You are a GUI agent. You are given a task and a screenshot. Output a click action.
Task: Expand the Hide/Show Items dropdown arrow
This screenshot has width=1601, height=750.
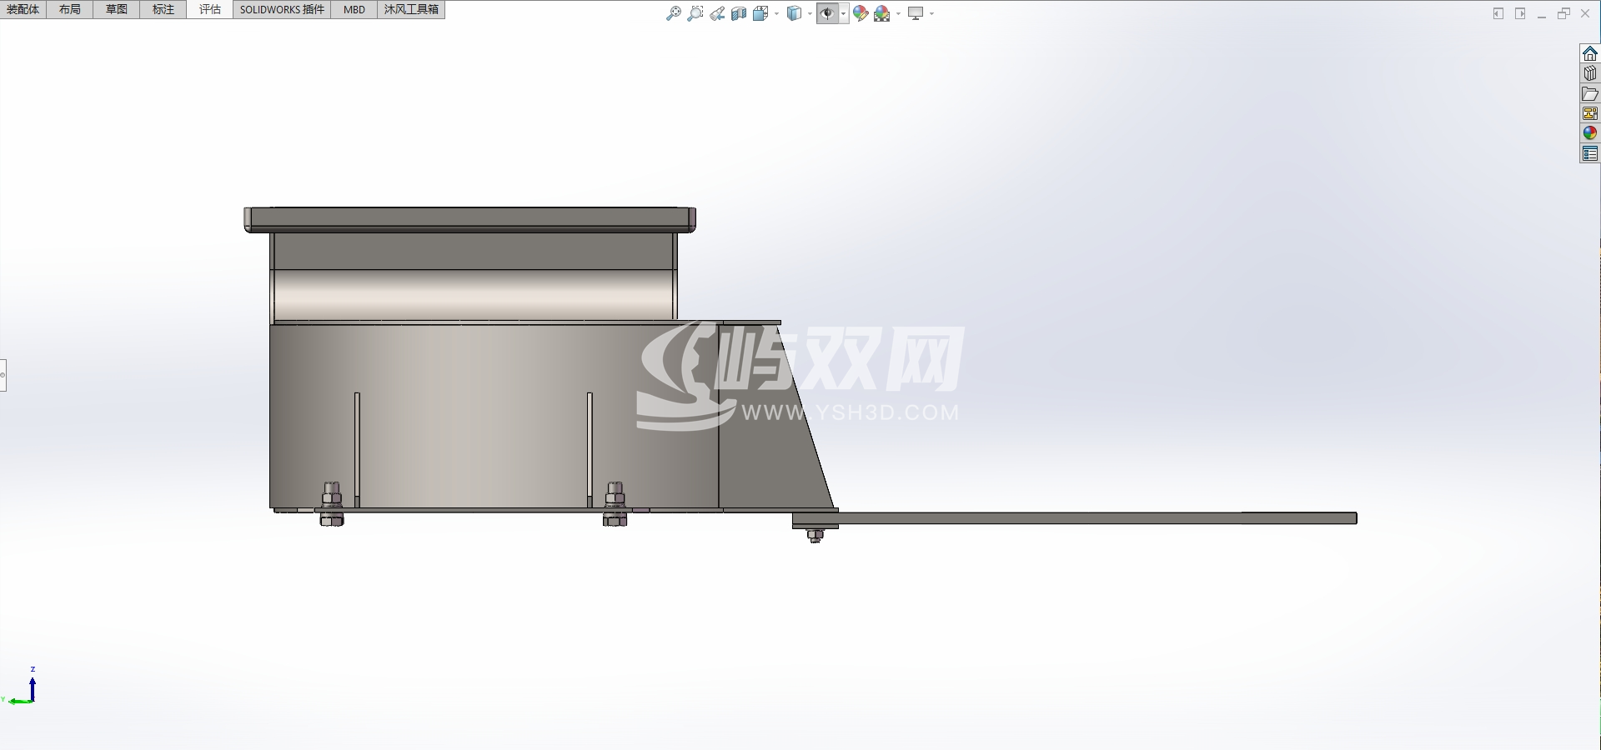coord(844,13)
